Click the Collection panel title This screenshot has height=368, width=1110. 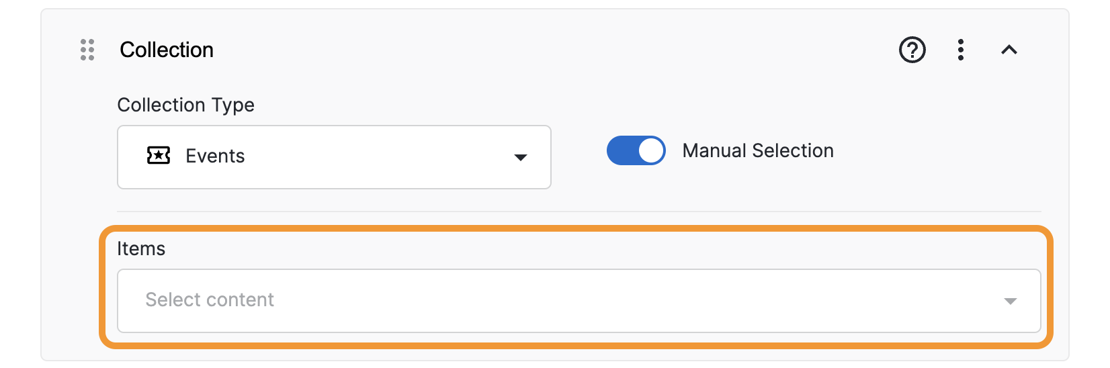pos(167,50)
